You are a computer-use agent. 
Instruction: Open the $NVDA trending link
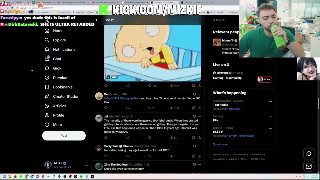(x=233, y=136)
